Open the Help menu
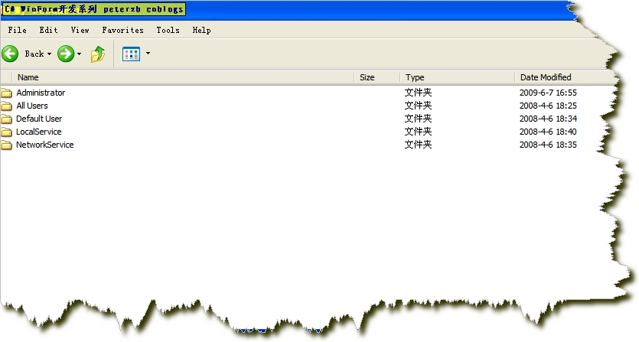The width and height of the screenshot is (639, 342). [x=202, y=30]
